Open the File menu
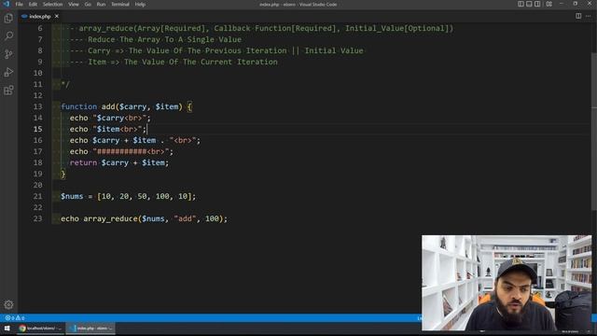Viewport: 597px width, 336px height. 19,4
